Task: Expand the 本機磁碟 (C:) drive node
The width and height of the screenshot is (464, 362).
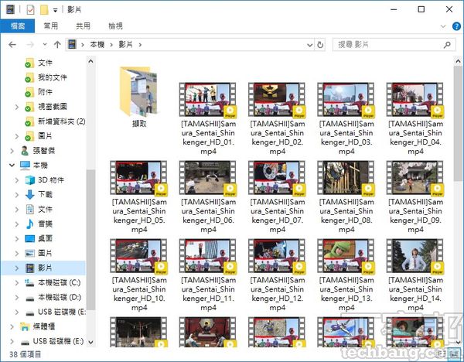Action: pyautogui.click(x=17, y=282)
